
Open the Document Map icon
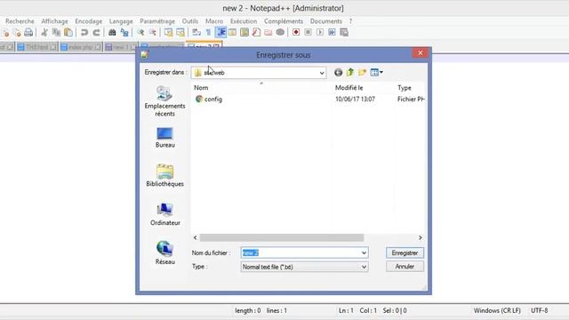pyautogui.click(x=244, y=33)
